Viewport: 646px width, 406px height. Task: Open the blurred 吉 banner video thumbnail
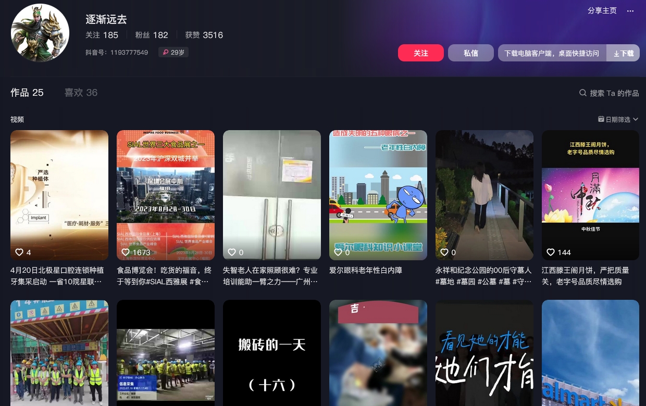coord(378,353)
